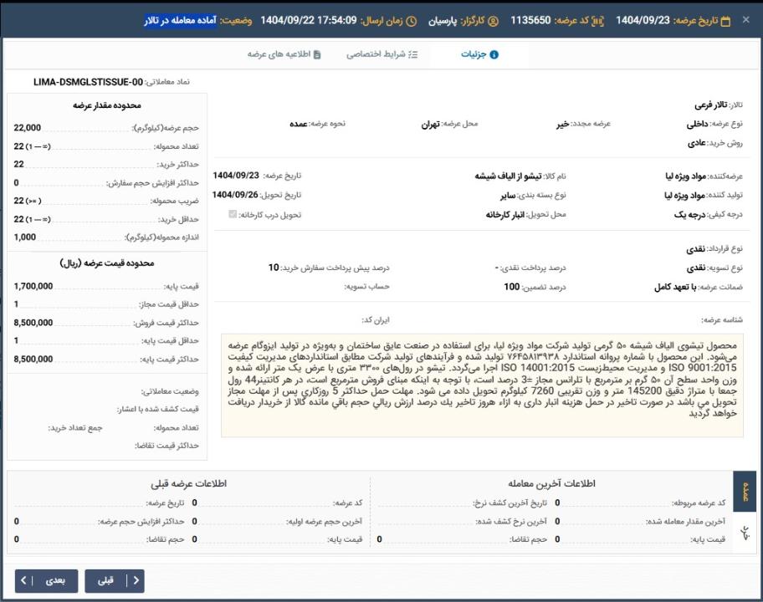Click the barcode icon beside کد عرضه
The image size is (763, 602).
[596, 20]
